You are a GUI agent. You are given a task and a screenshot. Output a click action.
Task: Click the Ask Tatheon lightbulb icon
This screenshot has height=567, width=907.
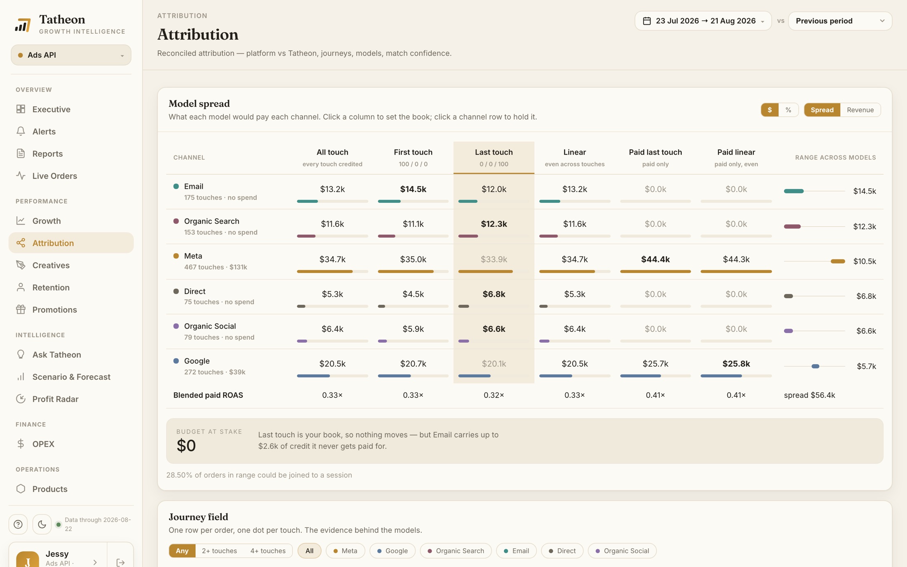click(x=21, y=355)
